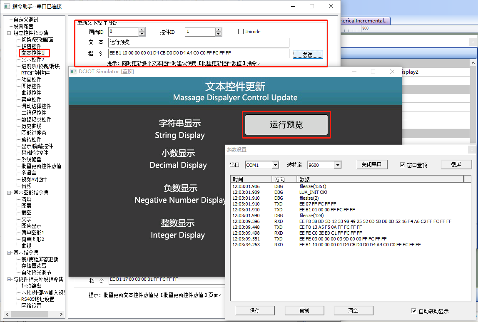Decrease the 画面ID value with the down arrow
478x322 pixels.
142,34
